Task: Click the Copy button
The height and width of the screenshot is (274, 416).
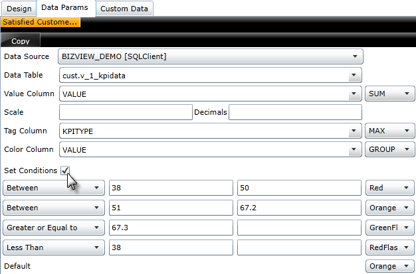Action: coord(21,40)
